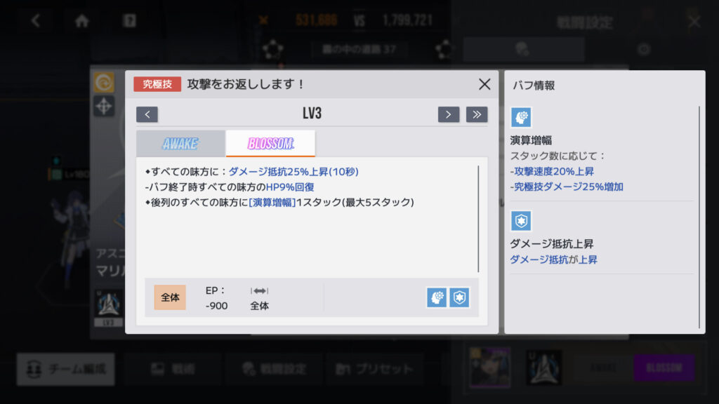Image resolution: width=719 pixels, height=404 pixels.
Task: Select the shield buff icon in skill footer
Action: tap(459, 297)
